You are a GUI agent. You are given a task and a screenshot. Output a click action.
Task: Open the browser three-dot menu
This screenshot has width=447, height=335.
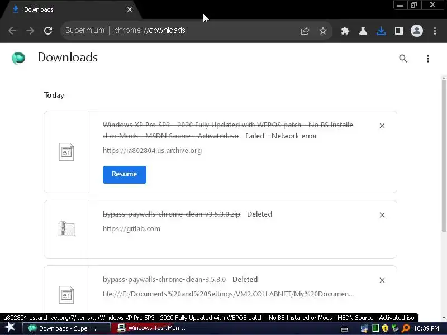[435, 31]
